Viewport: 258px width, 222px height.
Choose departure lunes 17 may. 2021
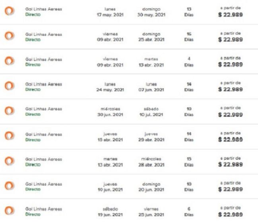[110, 12]
